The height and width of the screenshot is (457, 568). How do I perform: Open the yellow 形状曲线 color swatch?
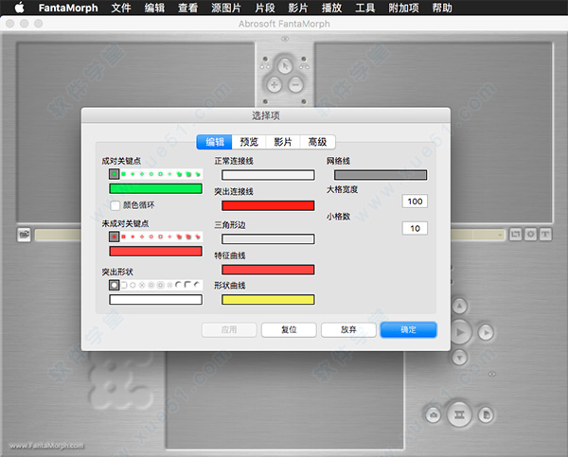pos(268,300)
